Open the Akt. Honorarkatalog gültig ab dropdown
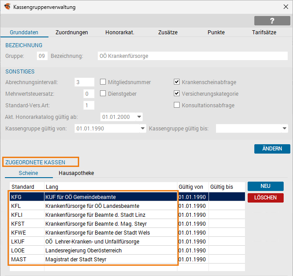This screenshot has width=293, height=276. pyautogui.click(x=139, y=117)
